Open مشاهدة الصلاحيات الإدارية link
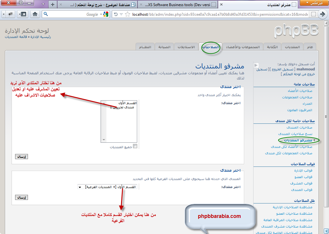The image size is (329, 234). (292, 207)
